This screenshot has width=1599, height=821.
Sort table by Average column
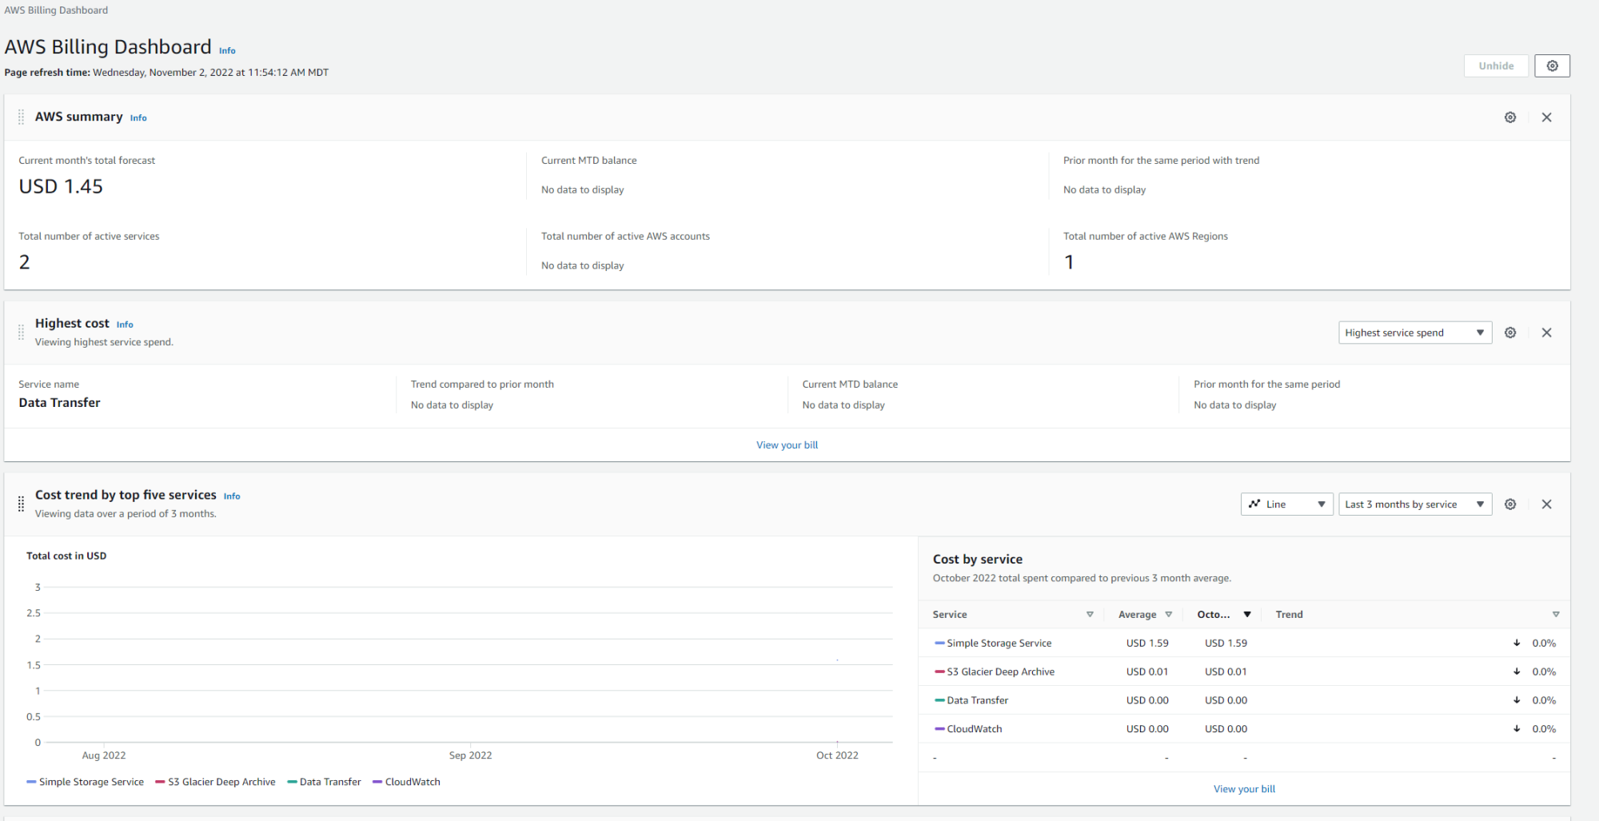1168,615
